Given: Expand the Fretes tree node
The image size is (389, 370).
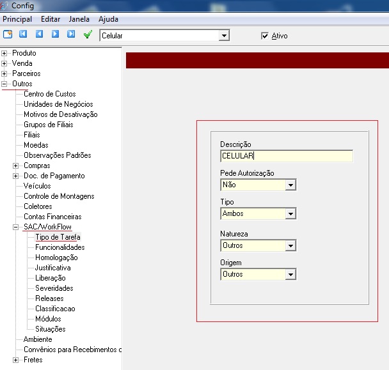Looking at the screenshot, I should (15, 360).
